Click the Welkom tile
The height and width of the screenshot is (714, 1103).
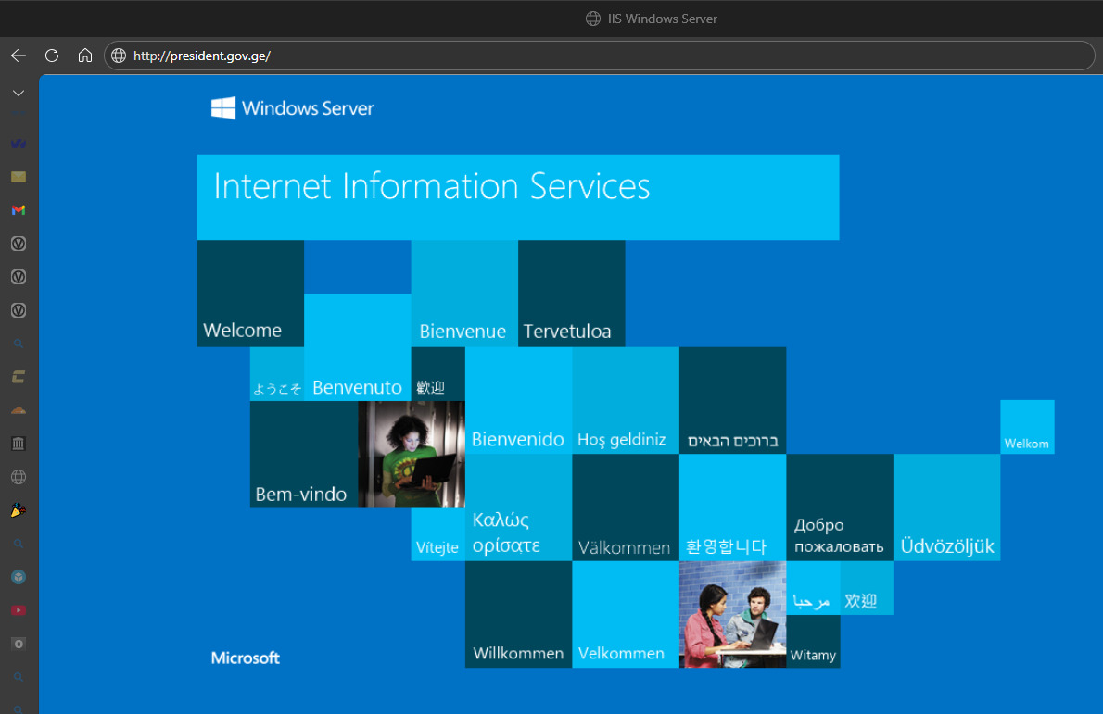click(x=1027, y=427)
